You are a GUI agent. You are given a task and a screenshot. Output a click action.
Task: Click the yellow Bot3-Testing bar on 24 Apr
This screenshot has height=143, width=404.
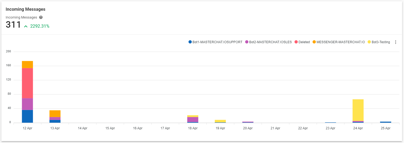tap(358, 110)
